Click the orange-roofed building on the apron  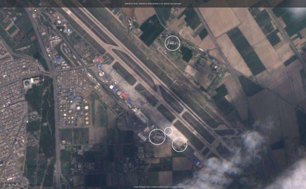click(x=124, y=95)
